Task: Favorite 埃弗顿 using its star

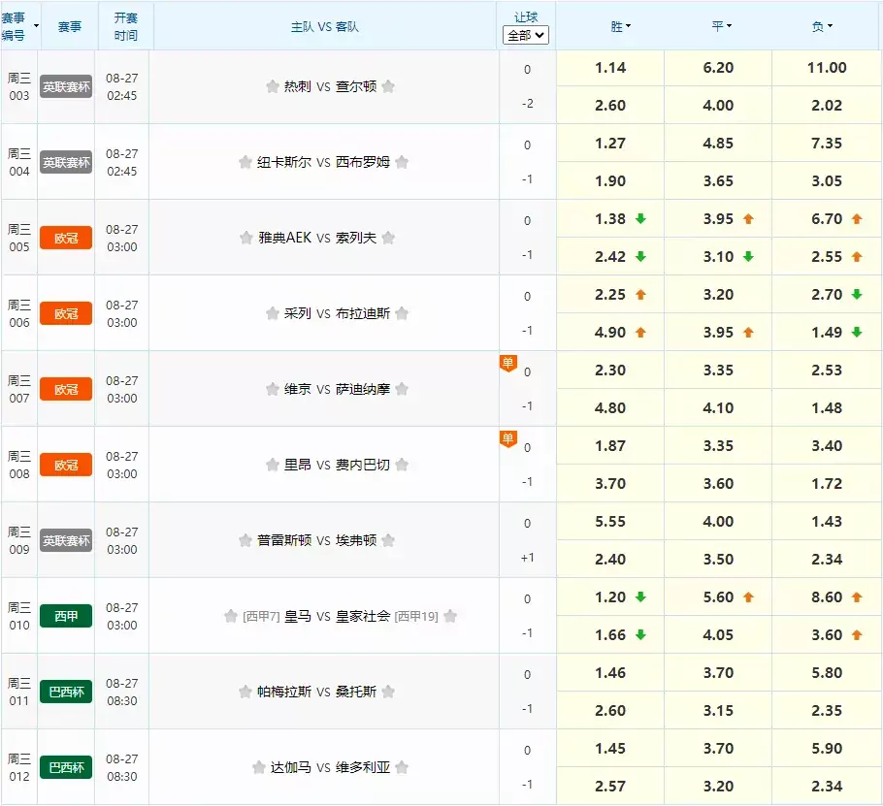Action: (x=388, y=540)
